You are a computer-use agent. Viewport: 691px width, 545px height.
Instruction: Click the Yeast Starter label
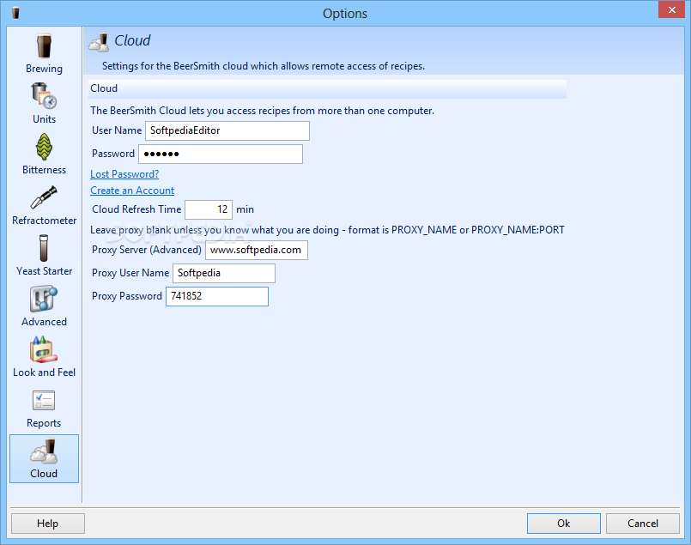pyautogui.click(x=44, y=271)
